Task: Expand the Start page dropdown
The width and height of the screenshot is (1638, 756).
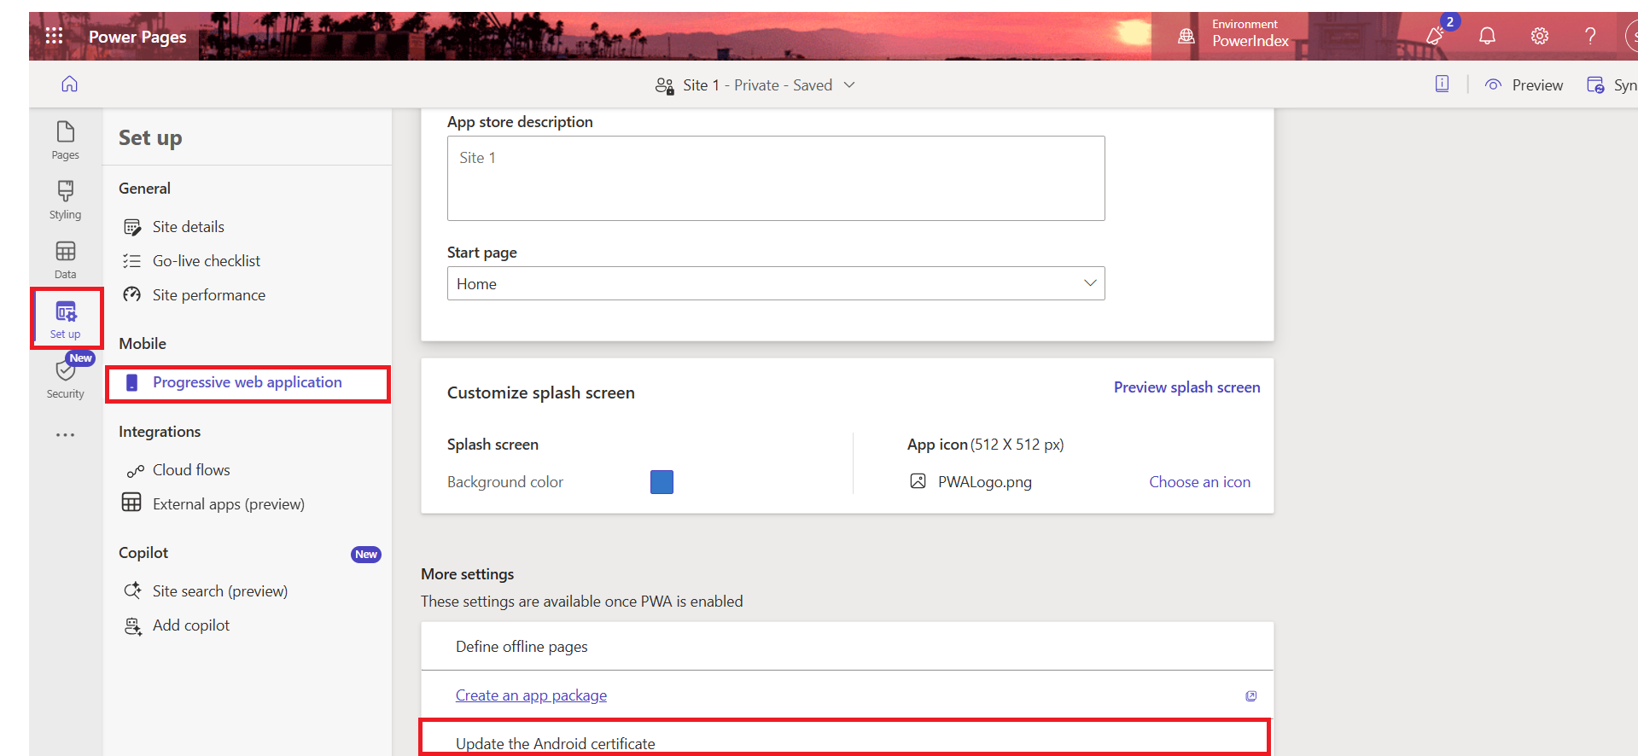Action: (x=1089, y=283)
